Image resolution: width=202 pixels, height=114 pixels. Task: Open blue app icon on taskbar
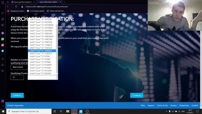point(81,111)
